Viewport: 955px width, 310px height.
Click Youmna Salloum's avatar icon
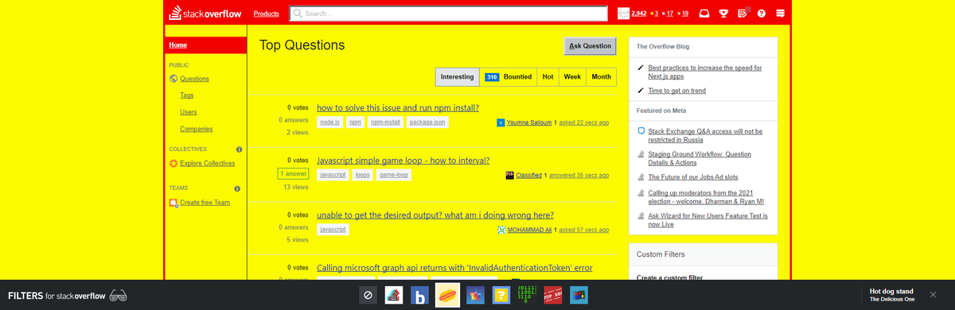(501, 122)
